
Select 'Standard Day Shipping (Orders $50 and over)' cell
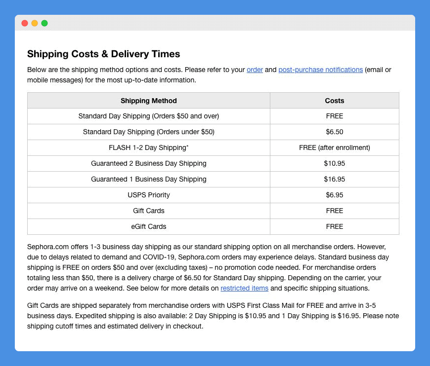tap(149, 116)
